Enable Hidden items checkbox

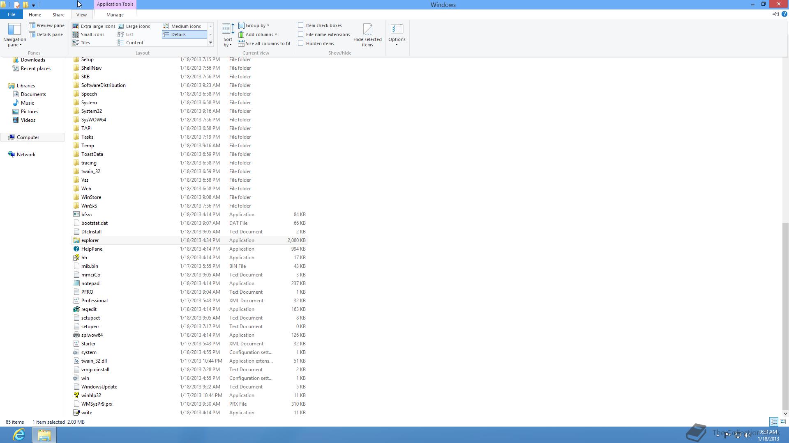pyautogui.click(x=301, y=43)
